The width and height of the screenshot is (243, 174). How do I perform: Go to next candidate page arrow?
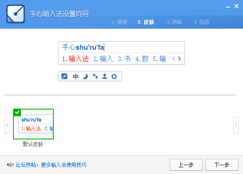[x=180, y=59]
